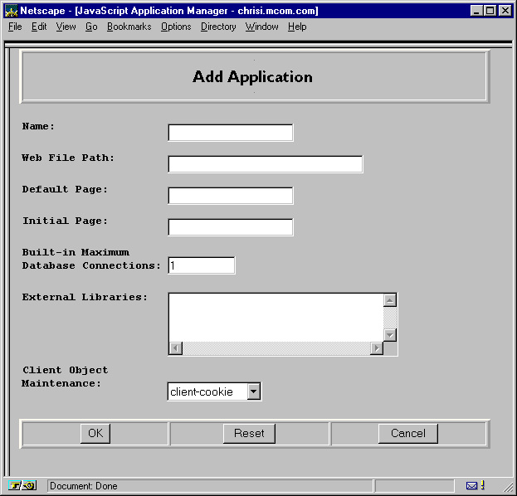
Task: Click the Reset button
Action: (249, 433)
